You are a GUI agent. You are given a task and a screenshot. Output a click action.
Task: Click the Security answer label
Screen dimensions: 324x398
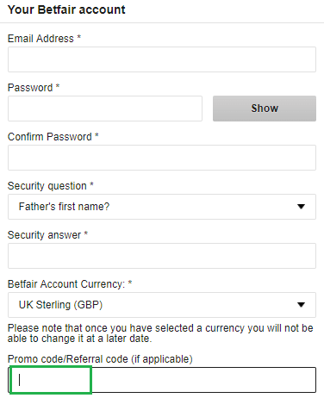click(44, 235)
